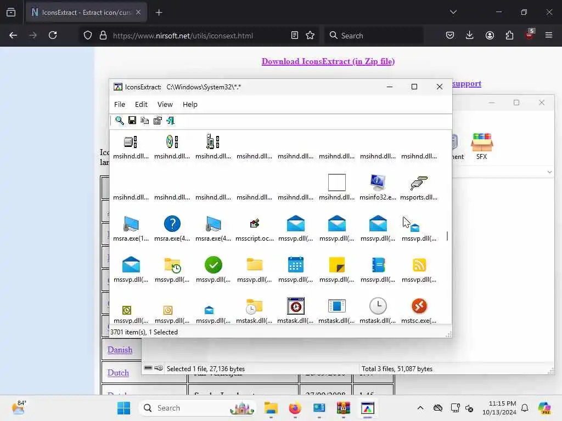The height and width of the screenshot is (421, 562).
Task: Select the mstask.dll folder with clock icon
Action: pos(254,306)
